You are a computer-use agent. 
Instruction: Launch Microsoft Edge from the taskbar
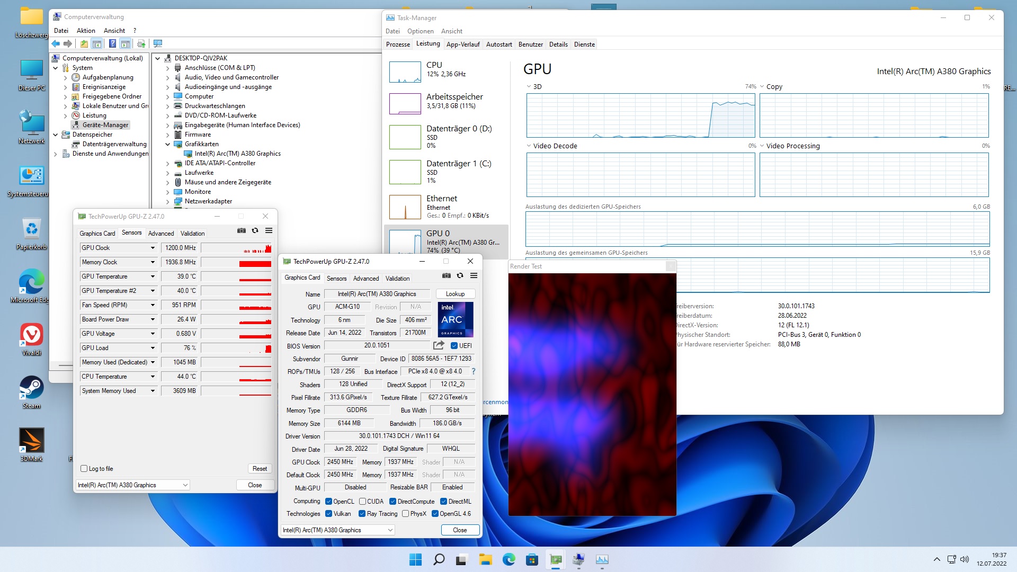[508, 559]
